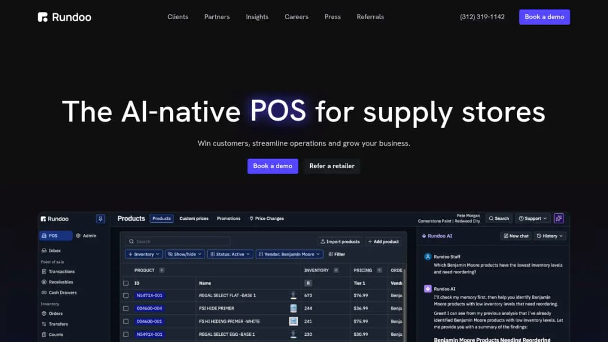Open the Vendor: Benjamin Moore dropdown
This screenshot has height=342, width=608.
point(289,254)
